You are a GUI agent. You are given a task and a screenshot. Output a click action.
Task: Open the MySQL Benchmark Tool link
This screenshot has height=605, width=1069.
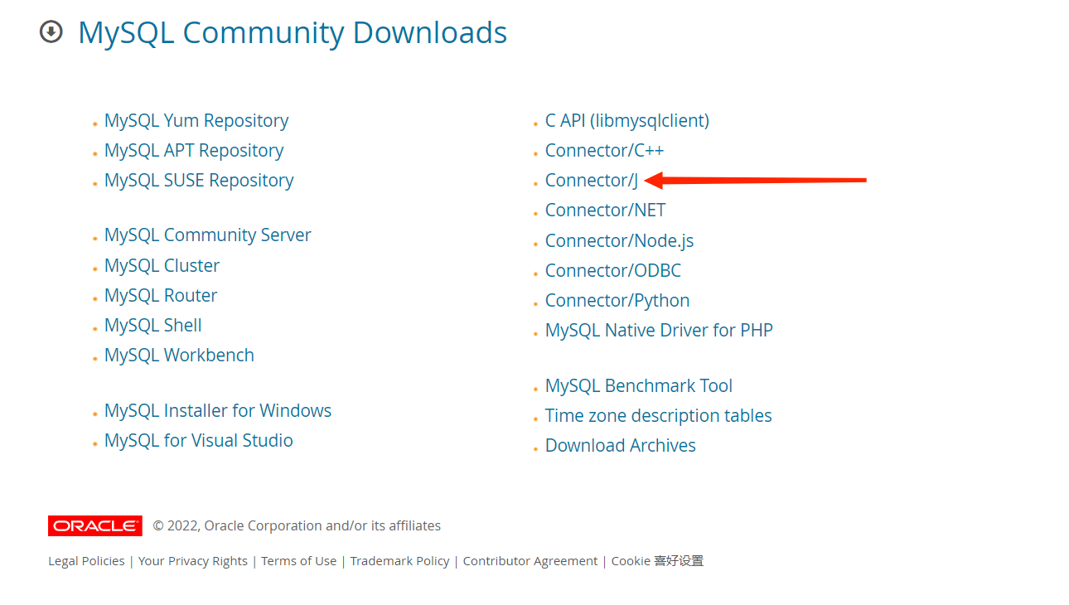tap(639, 385)
